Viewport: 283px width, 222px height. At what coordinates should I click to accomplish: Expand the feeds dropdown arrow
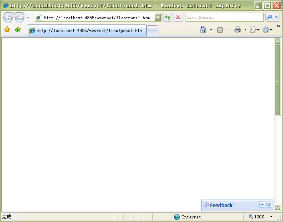click(x=228, y=29)
